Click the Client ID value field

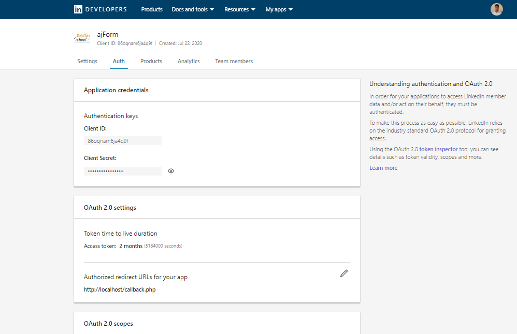pyautogui.click(x=123, y=141)
